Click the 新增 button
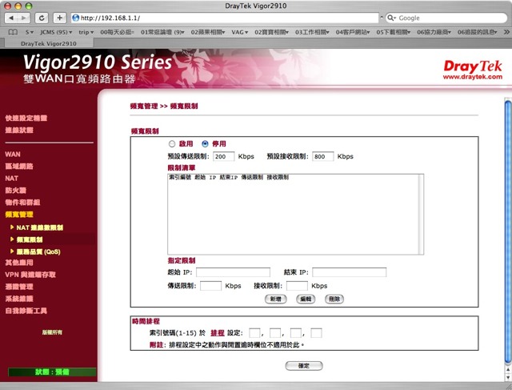The width and height of the screenshot is (512, 390). (x=275, y=299)
